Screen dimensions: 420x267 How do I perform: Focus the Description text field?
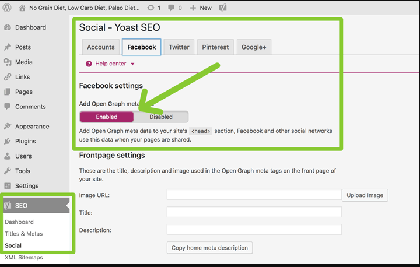[x=254, y=230]
